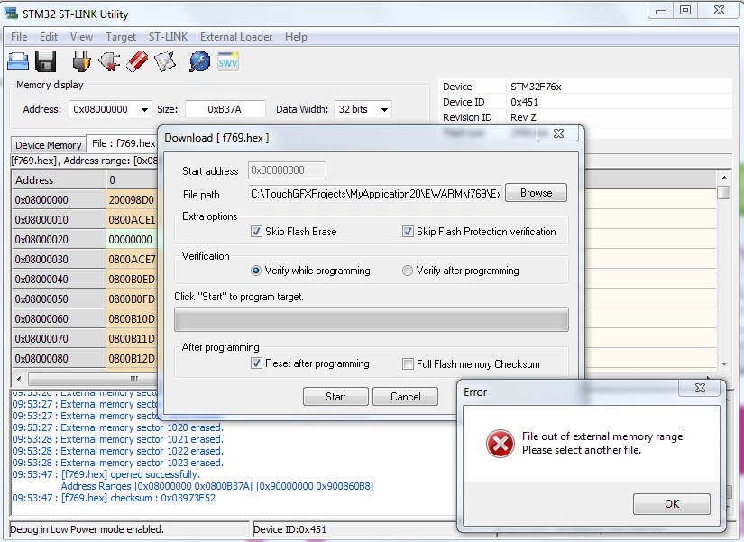This screenshot has width=744, height=542.
Task: Toggle Full Flash memory Checksum checkbox
Action: click(x=408, y=364)
